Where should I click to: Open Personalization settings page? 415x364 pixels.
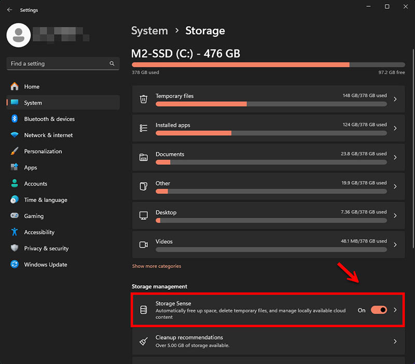[x=63, y=151]
